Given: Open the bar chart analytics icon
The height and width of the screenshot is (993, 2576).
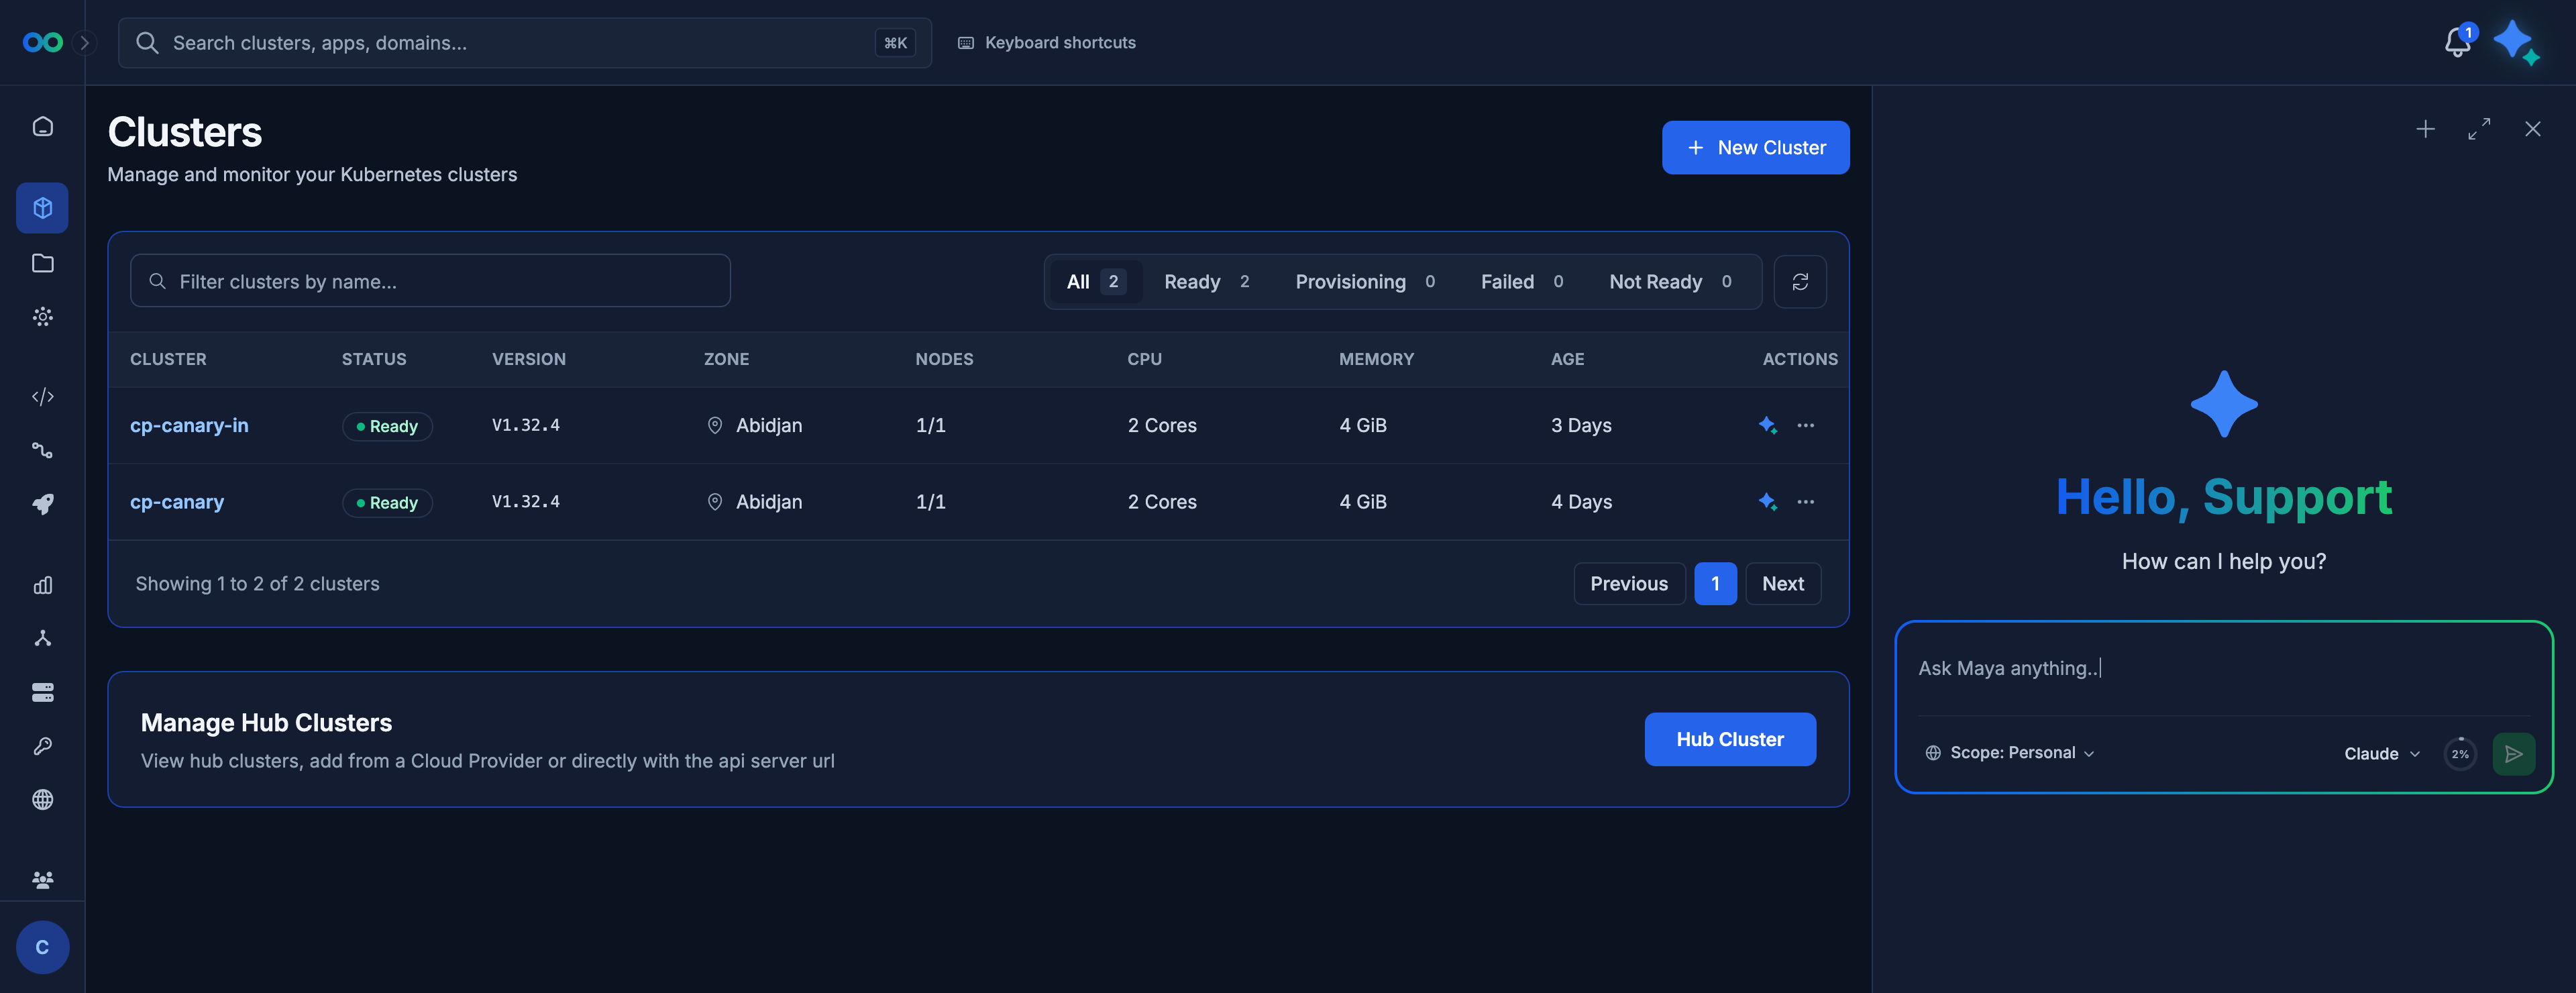Looking at the screenshot, I should coord(42,585).
